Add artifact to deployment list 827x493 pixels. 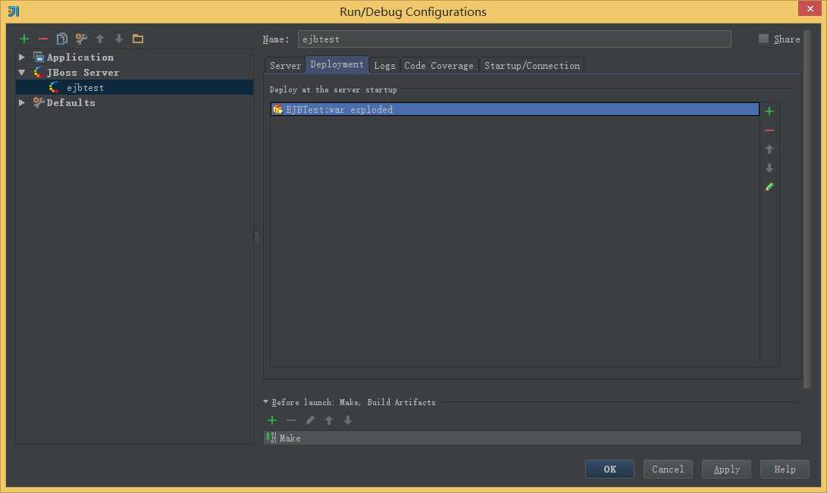769,111
